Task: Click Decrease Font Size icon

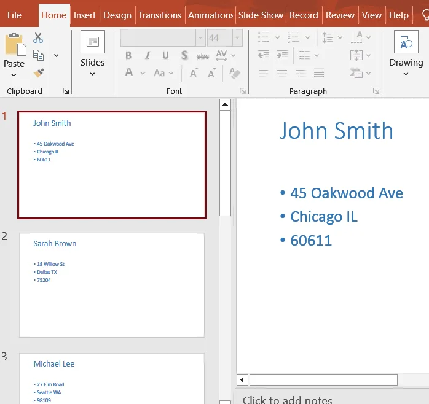Action: click(211, 73)
